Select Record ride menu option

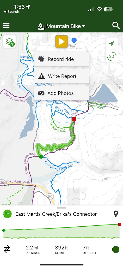(62, 59)
